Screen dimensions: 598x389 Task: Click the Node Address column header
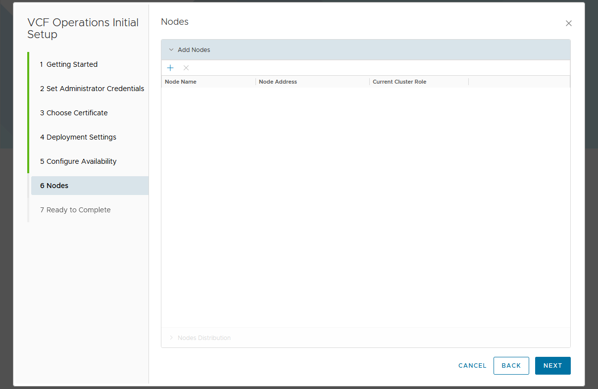[278, 82]
